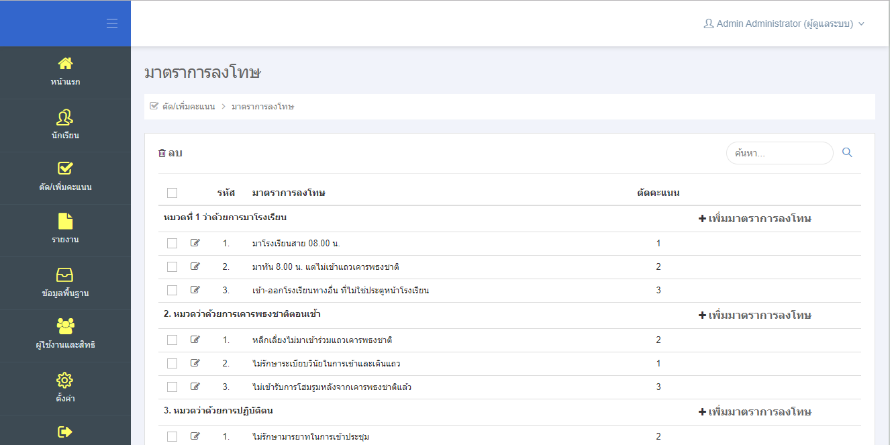
Task: Toggle the hamburger sidebar menu icon
Action: pyautogui.click(x=112, y=23)
